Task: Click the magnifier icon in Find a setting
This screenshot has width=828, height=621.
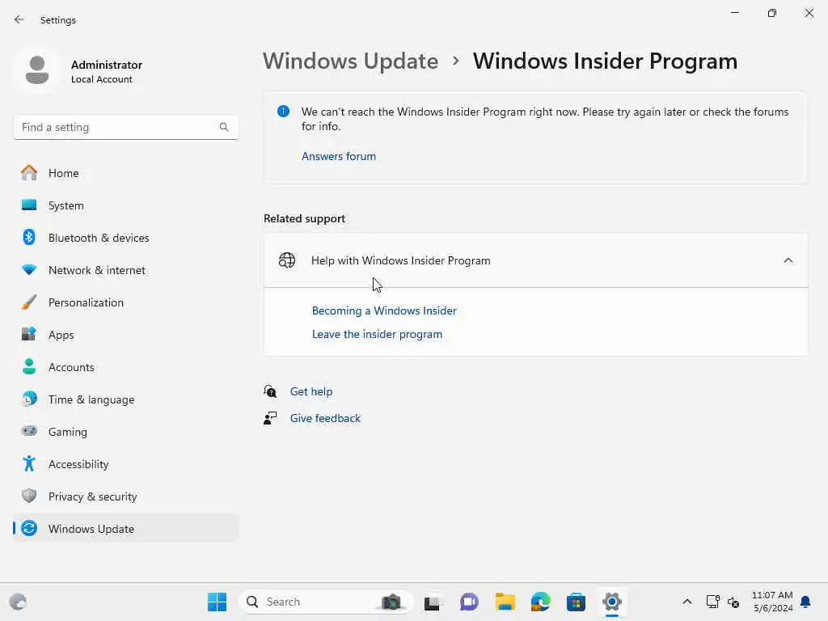Action: tap(224, 127)
